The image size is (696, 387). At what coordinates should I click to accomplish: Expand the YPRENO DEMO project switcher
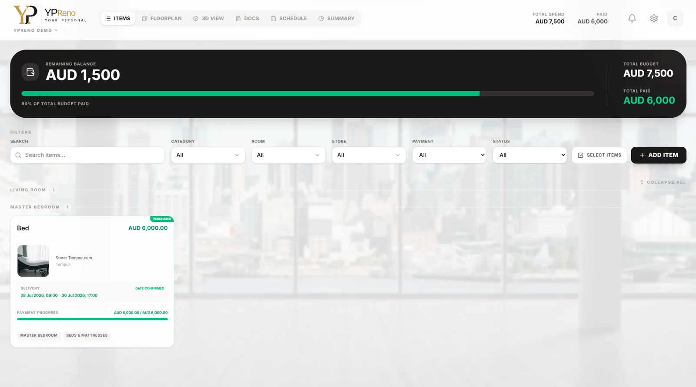[36, 30]
